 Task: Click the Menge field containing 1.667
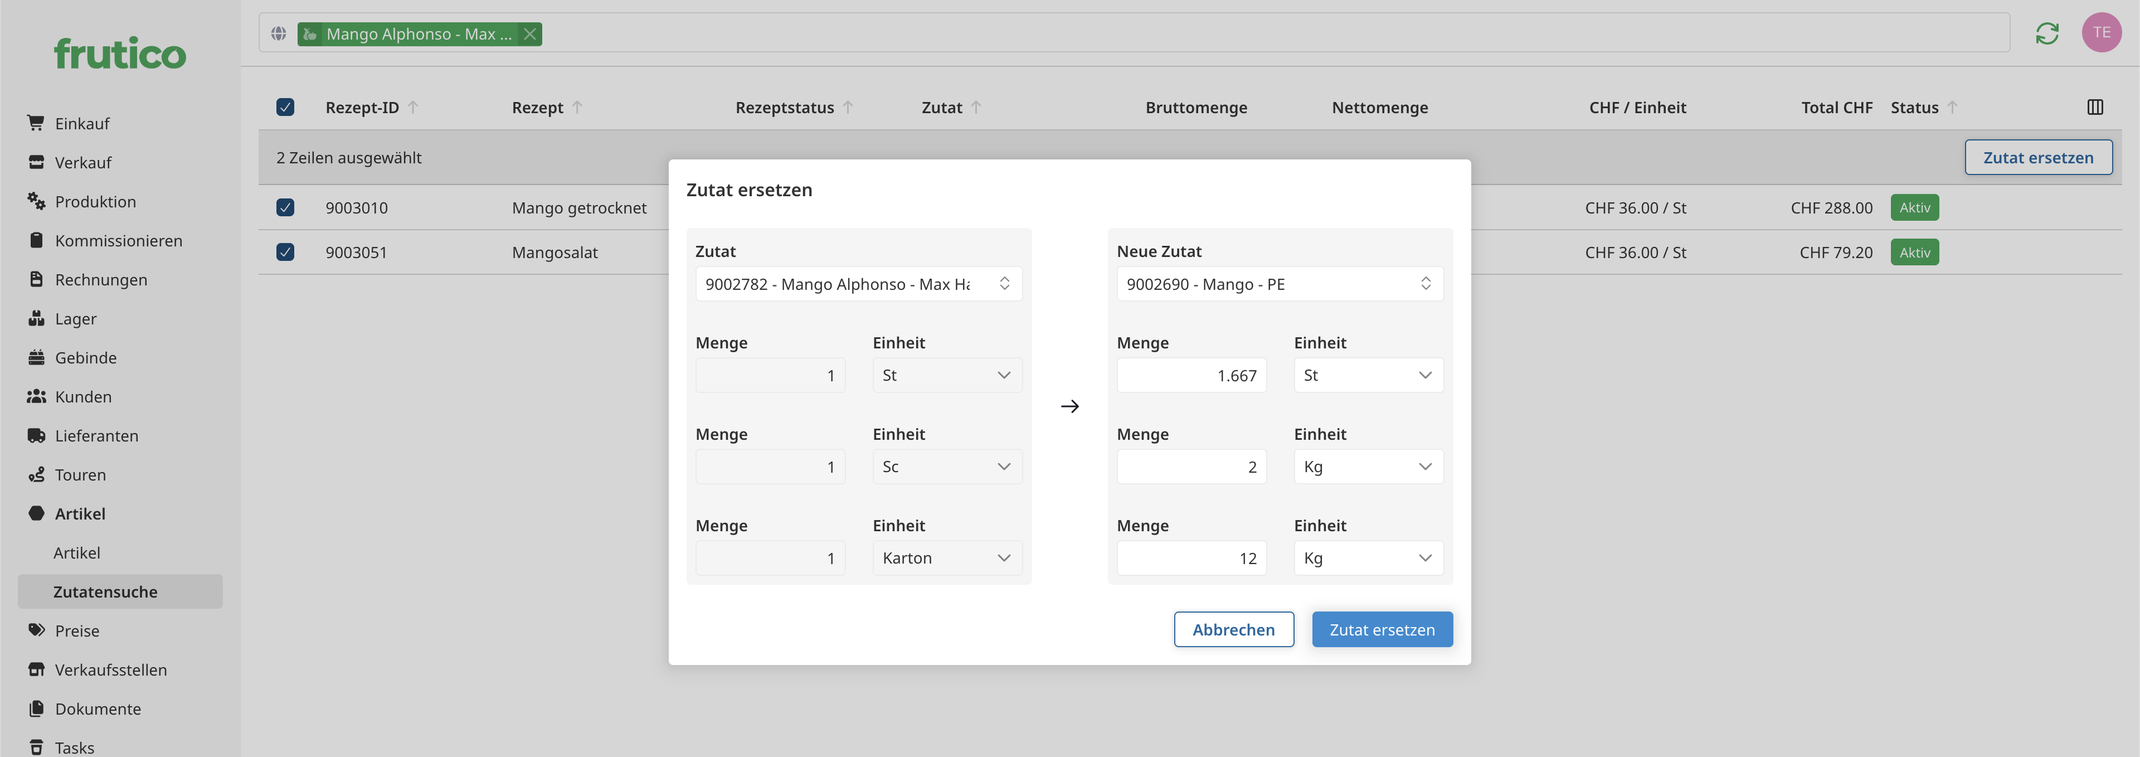(1190, 376)
